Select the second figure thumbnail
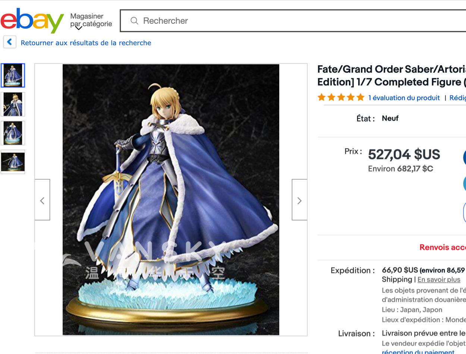Screen dimensions: 466x354 tap(13, 104)
